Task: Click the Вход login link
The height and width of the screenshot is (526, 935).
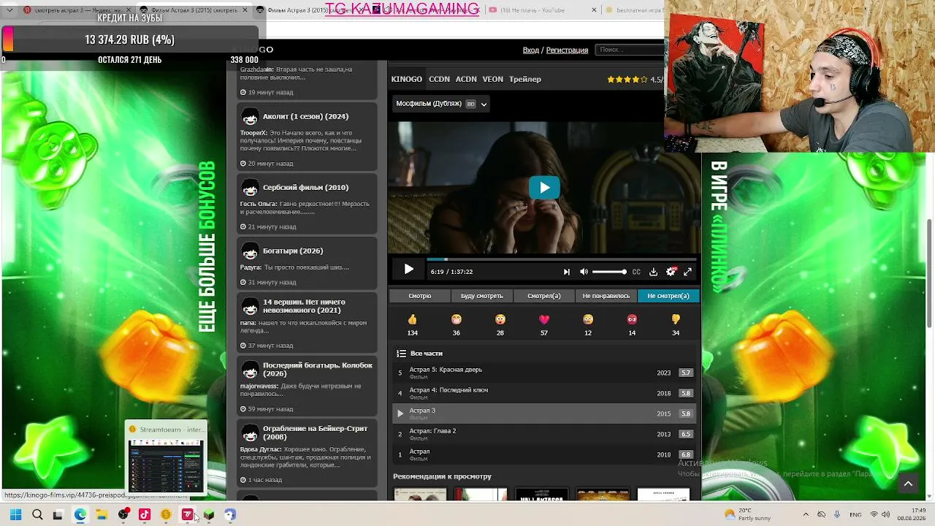Action: coord(531,50)
